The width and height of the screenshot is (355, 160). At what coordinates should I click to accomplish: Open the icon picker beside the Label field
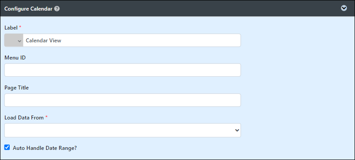point(14,41)
